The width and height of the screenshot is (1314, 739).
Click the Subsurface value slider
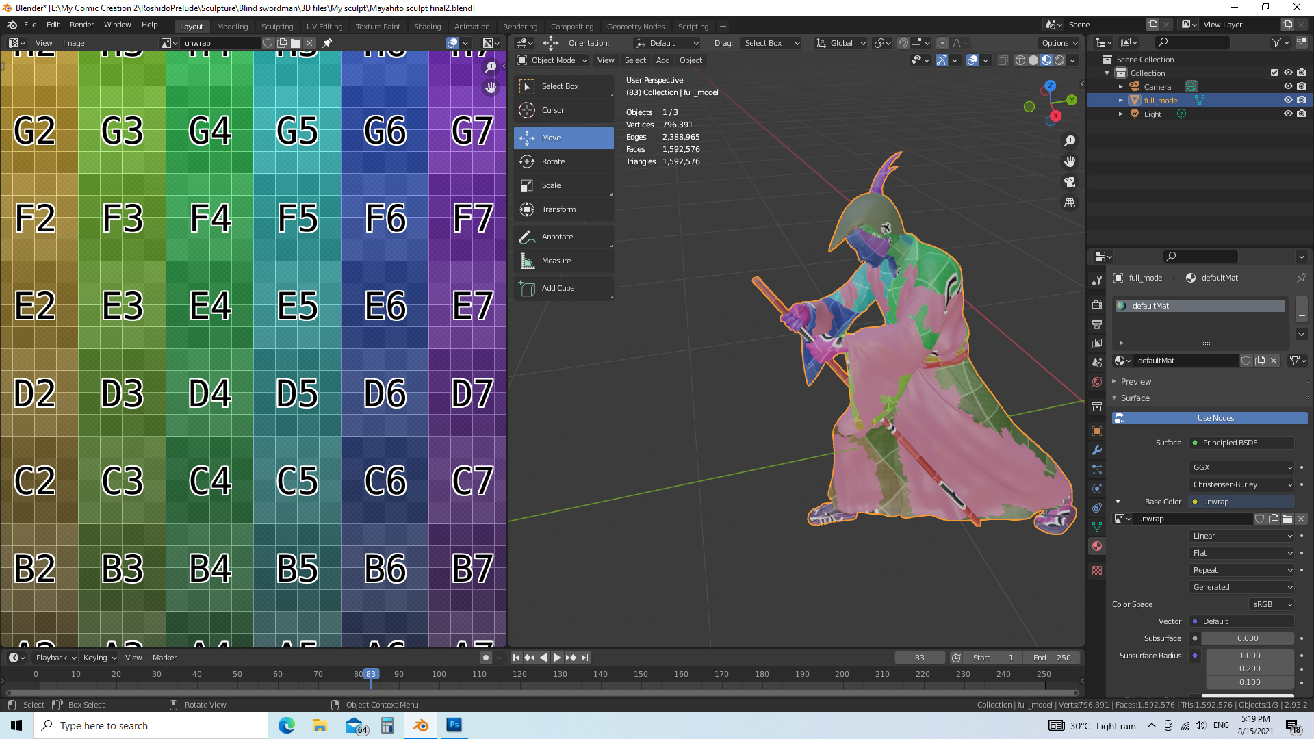pyautogui.click(x=1248, y=638)
